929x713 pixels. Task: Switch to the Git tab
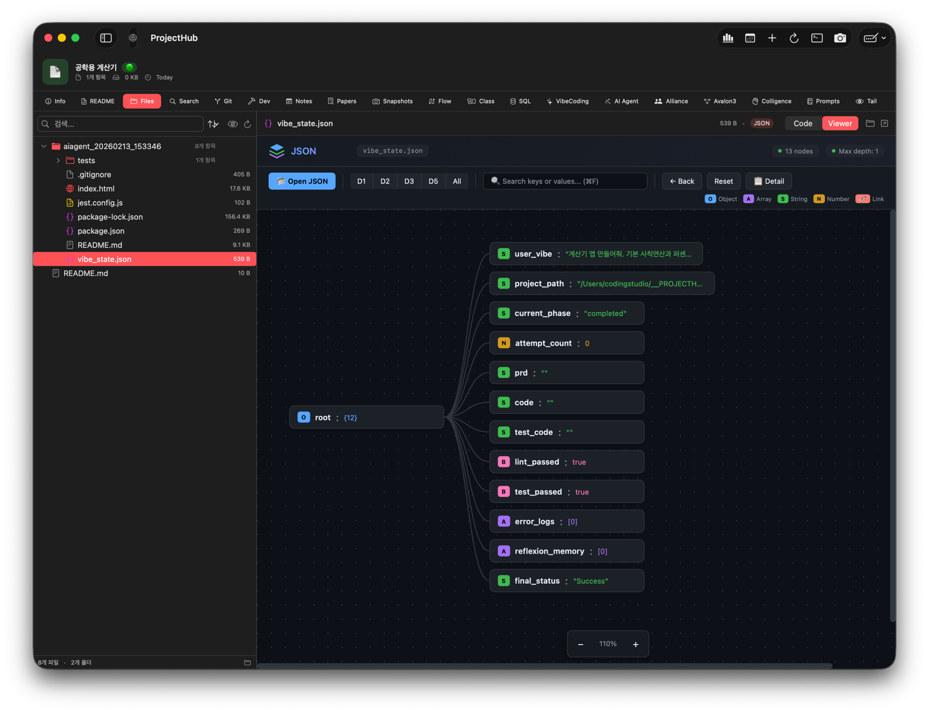(223, 101)
